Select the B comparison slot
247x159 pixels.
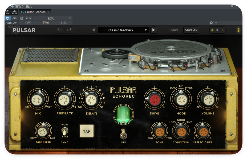coord(222,30)
